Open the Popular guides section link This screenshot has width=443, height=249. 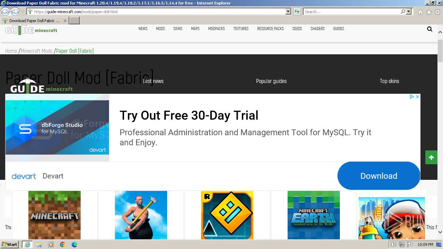[271, 81]
